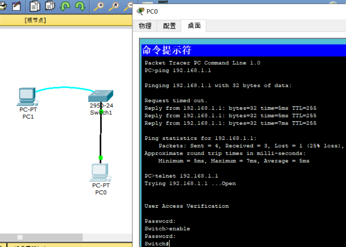Click green link light near Switch1

point(101,112)
